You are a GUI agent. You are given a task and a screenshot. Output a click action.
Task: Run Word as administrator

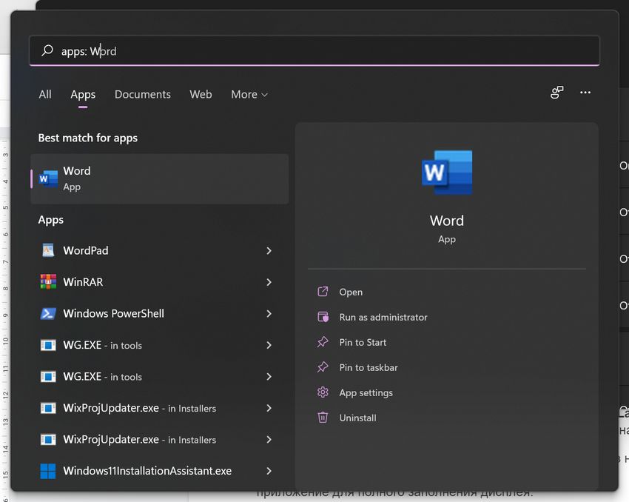[x=383, y=317]
